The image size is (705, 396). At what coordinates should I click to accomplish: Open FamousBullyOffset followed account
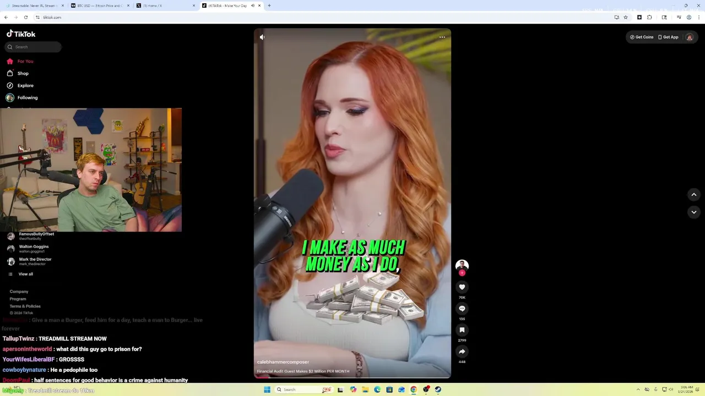(31, 236)
